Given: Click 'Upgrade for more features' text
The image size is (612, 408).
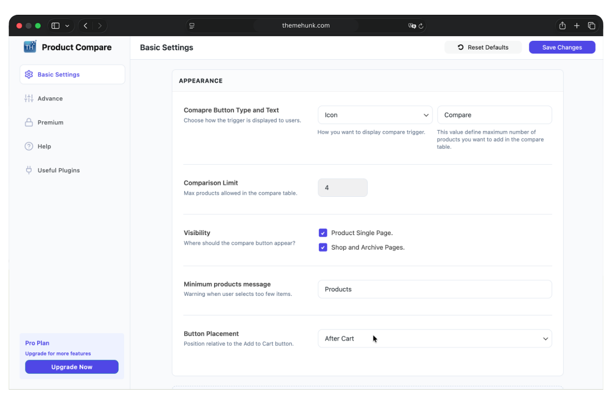Looking at the screenshot, I should click(x=58, y=353).
